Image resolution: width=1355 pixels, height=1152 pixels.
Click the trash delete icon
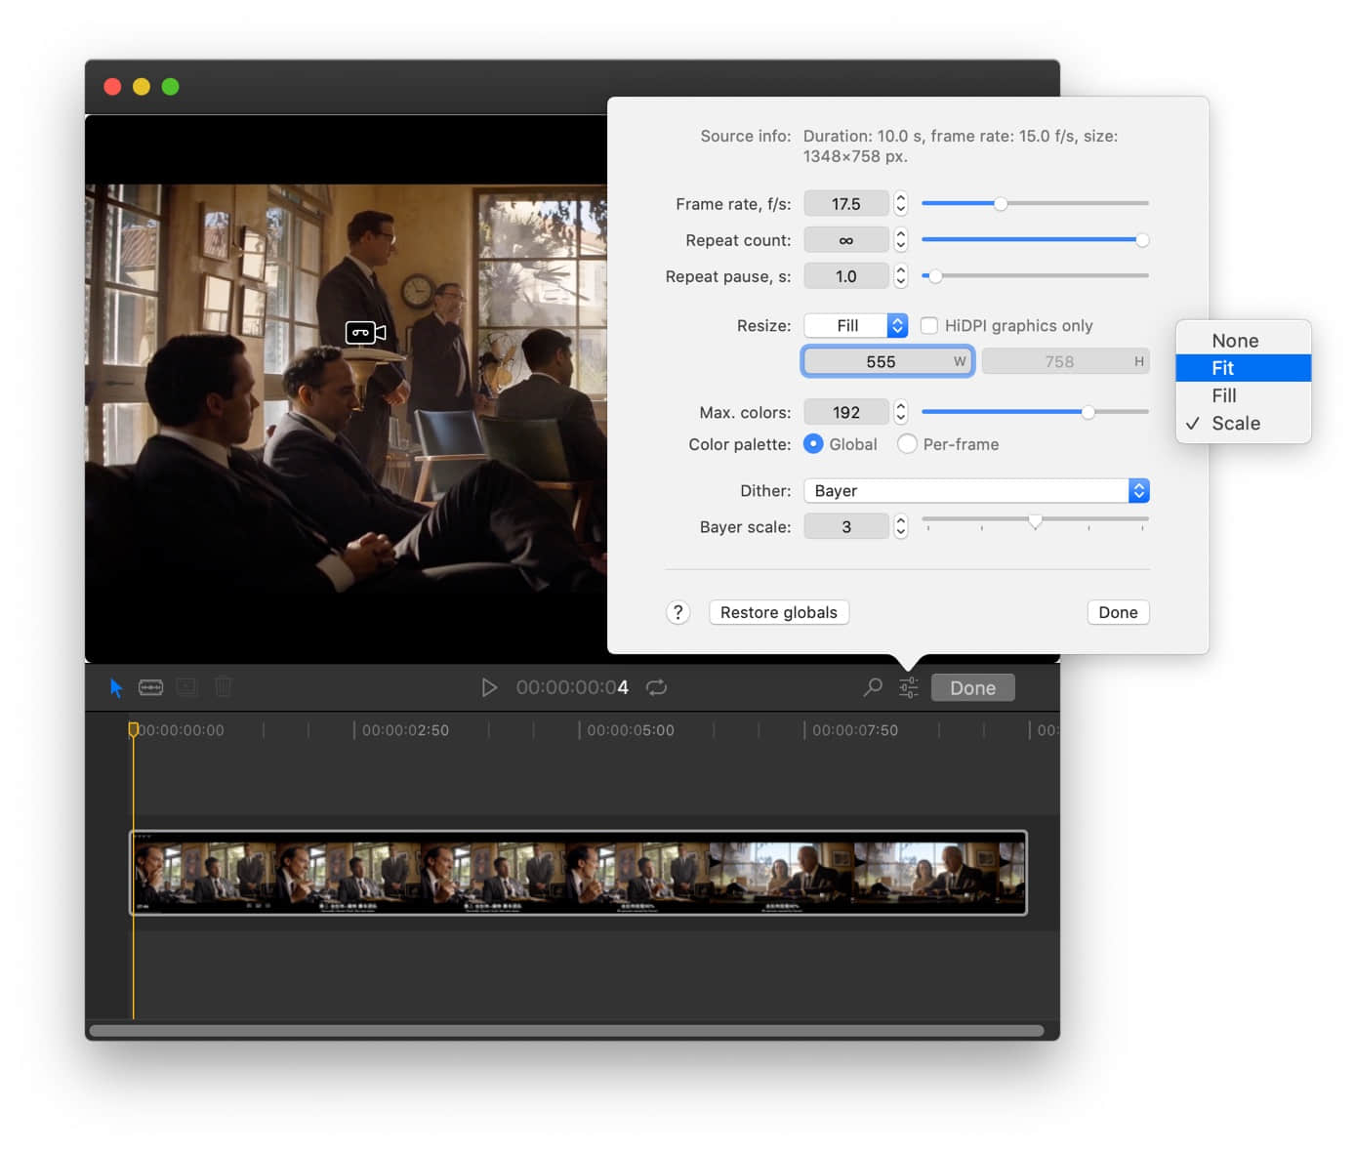click(x=224, y=687)
